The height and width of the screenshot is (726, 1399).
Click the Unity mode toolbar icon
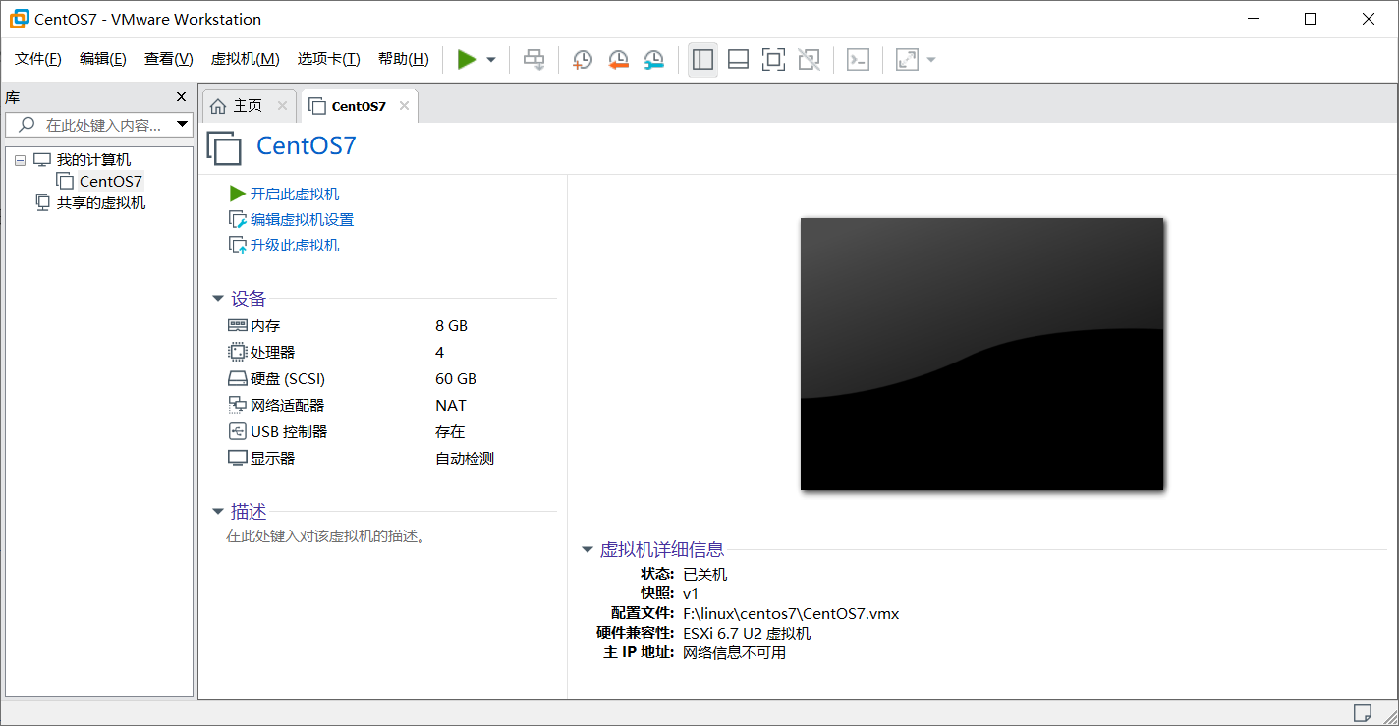click(809, 60)
